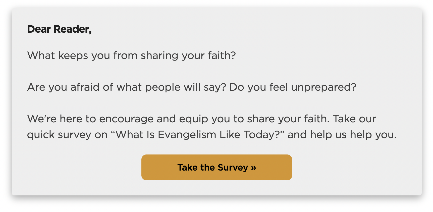
Task: Click the phrase "Take our" ending the line
Action: click(354, 119)
